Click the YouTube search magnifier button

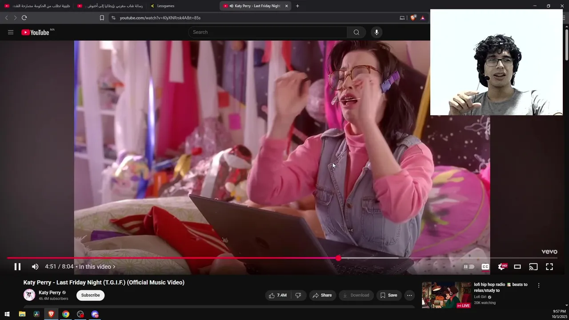357,32
